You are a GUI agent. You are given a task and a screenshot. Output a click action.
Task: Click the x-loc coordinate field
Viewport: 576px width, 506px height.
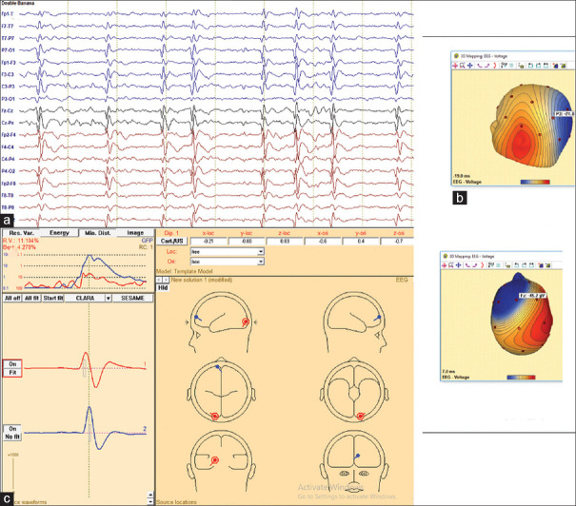pos(205,241)
